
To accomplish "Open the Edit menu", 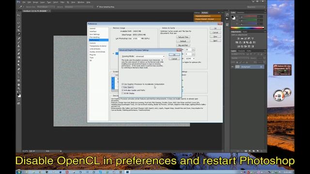I will click(29, 2).
